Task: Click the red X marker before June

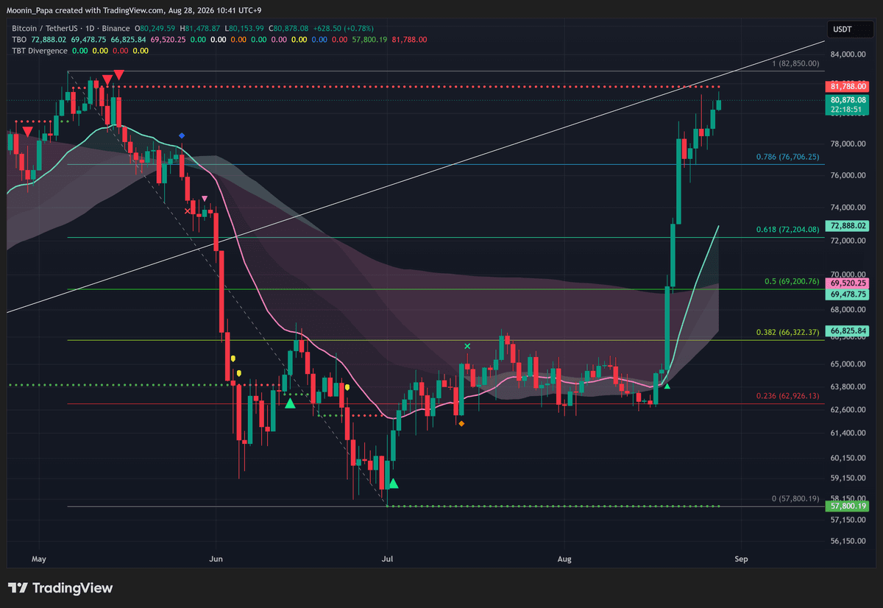Action: [187, 211]
